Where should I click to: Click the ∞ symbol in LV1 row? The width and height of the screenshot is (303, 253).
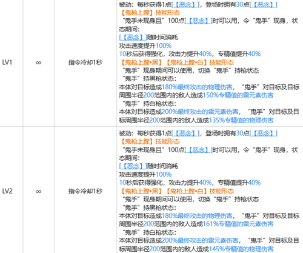click(38, 62)
